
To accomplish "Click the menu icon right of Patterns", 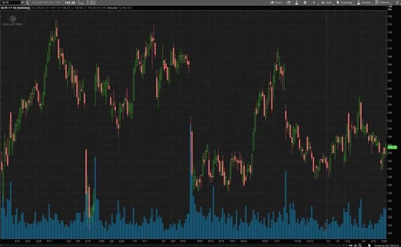I will [398, 2].
